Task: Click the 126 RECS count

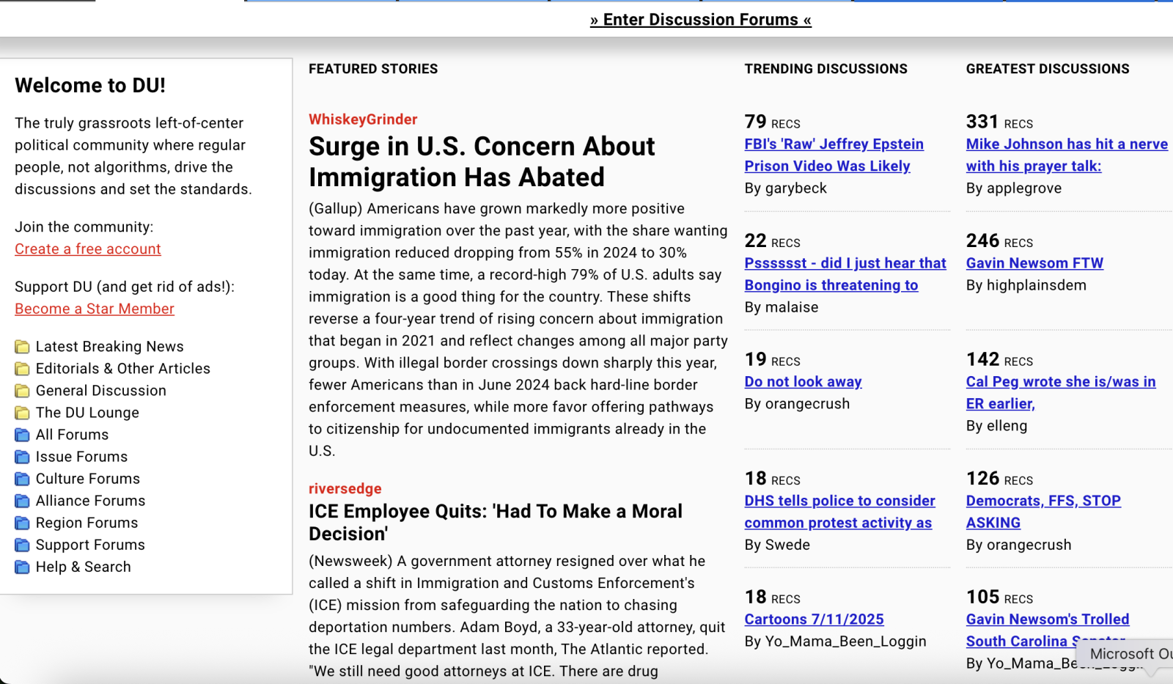Action: [x=1000, y=478]
